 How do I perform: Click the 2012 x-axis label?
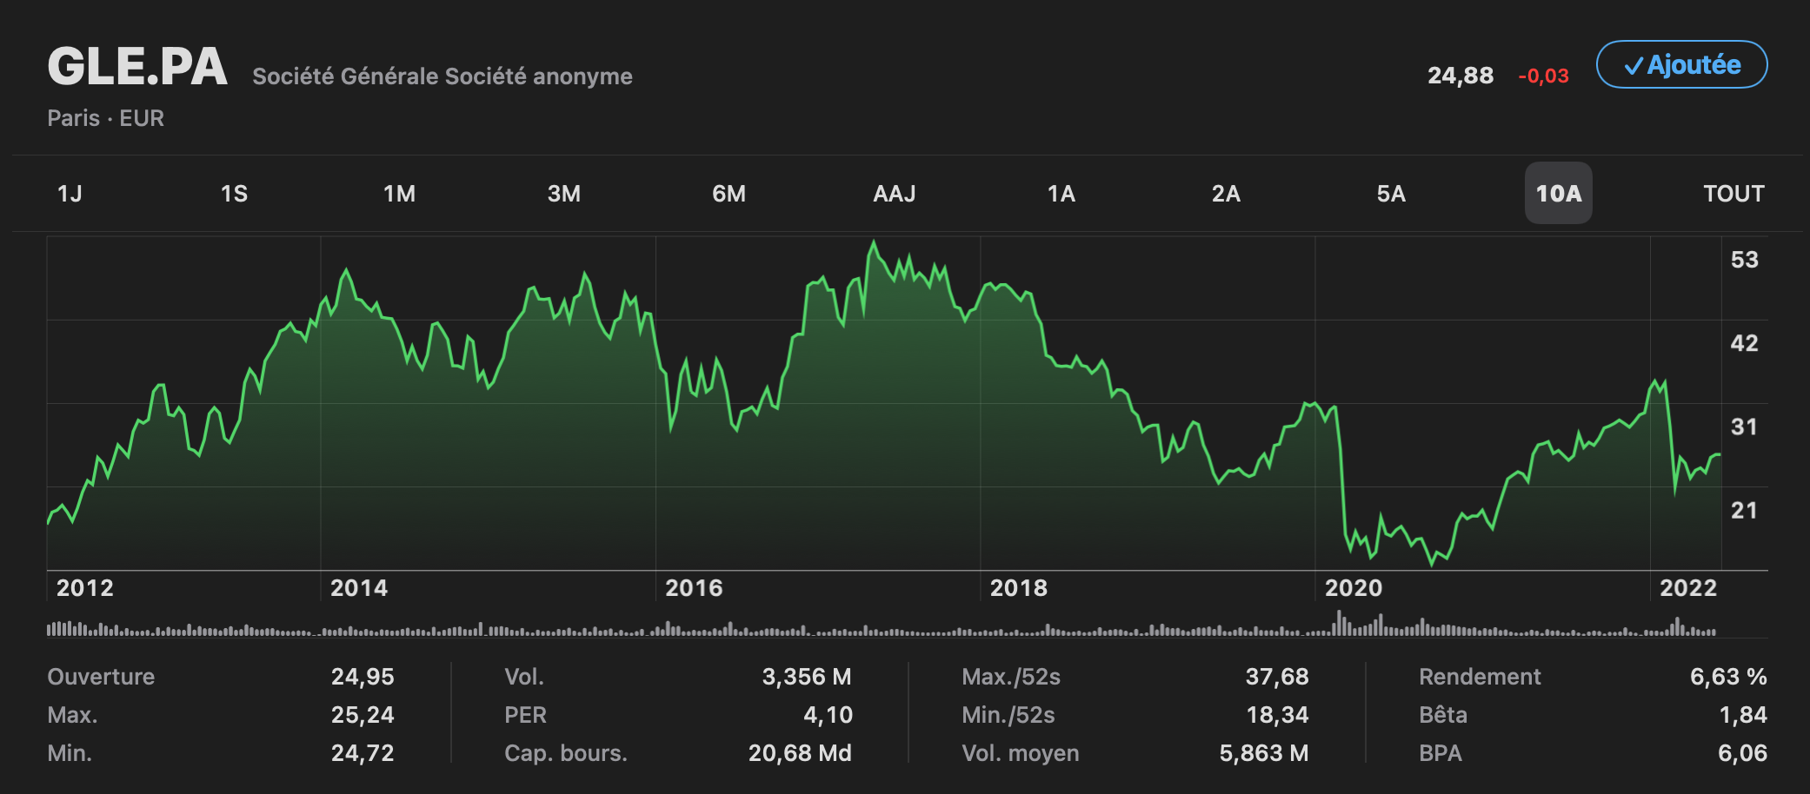pos(85,588)
